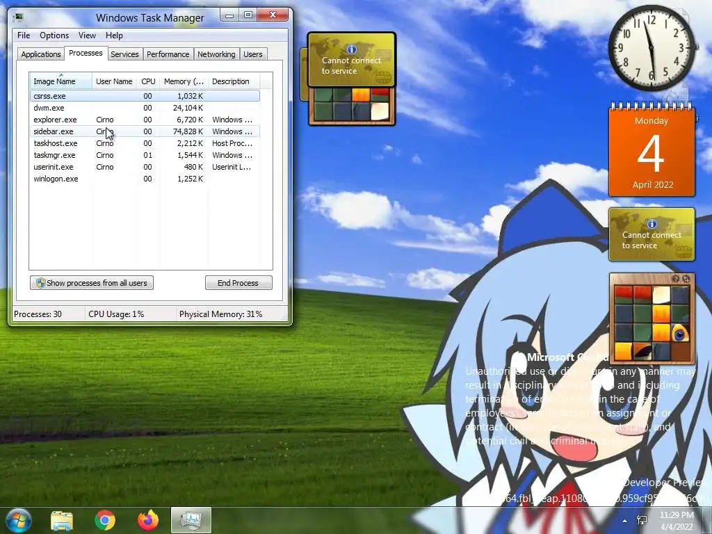This screenshot has width=712, height=534.
Task: Click the puzzle gadget help question icon
Action: [676, 279]
